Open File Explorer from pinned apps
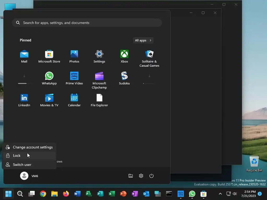This screenshot has height=200, width=267. tap(99, 100)
